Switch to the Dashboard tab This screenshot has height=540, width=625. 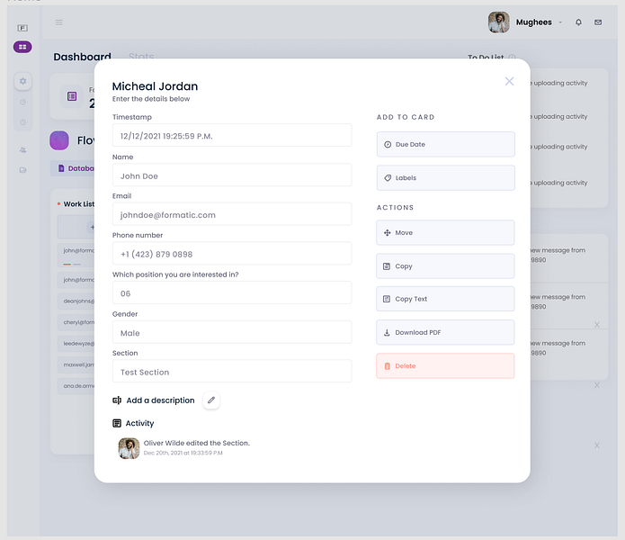(82, 57)
